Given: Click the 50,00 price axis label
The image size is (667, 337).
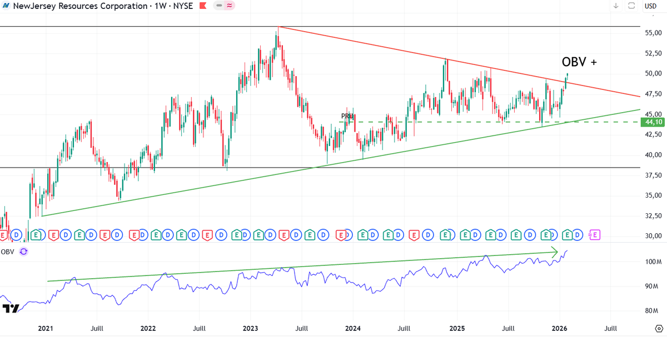Looking at the screenshot, I should [x=652, y=74].
